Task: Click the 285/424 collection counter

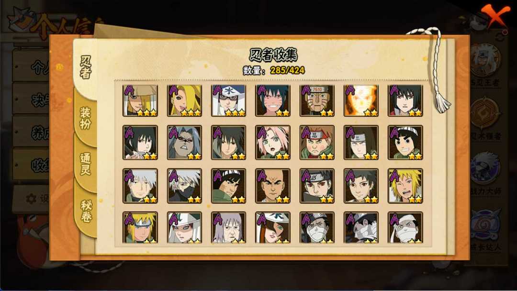Action: point(287,70)
